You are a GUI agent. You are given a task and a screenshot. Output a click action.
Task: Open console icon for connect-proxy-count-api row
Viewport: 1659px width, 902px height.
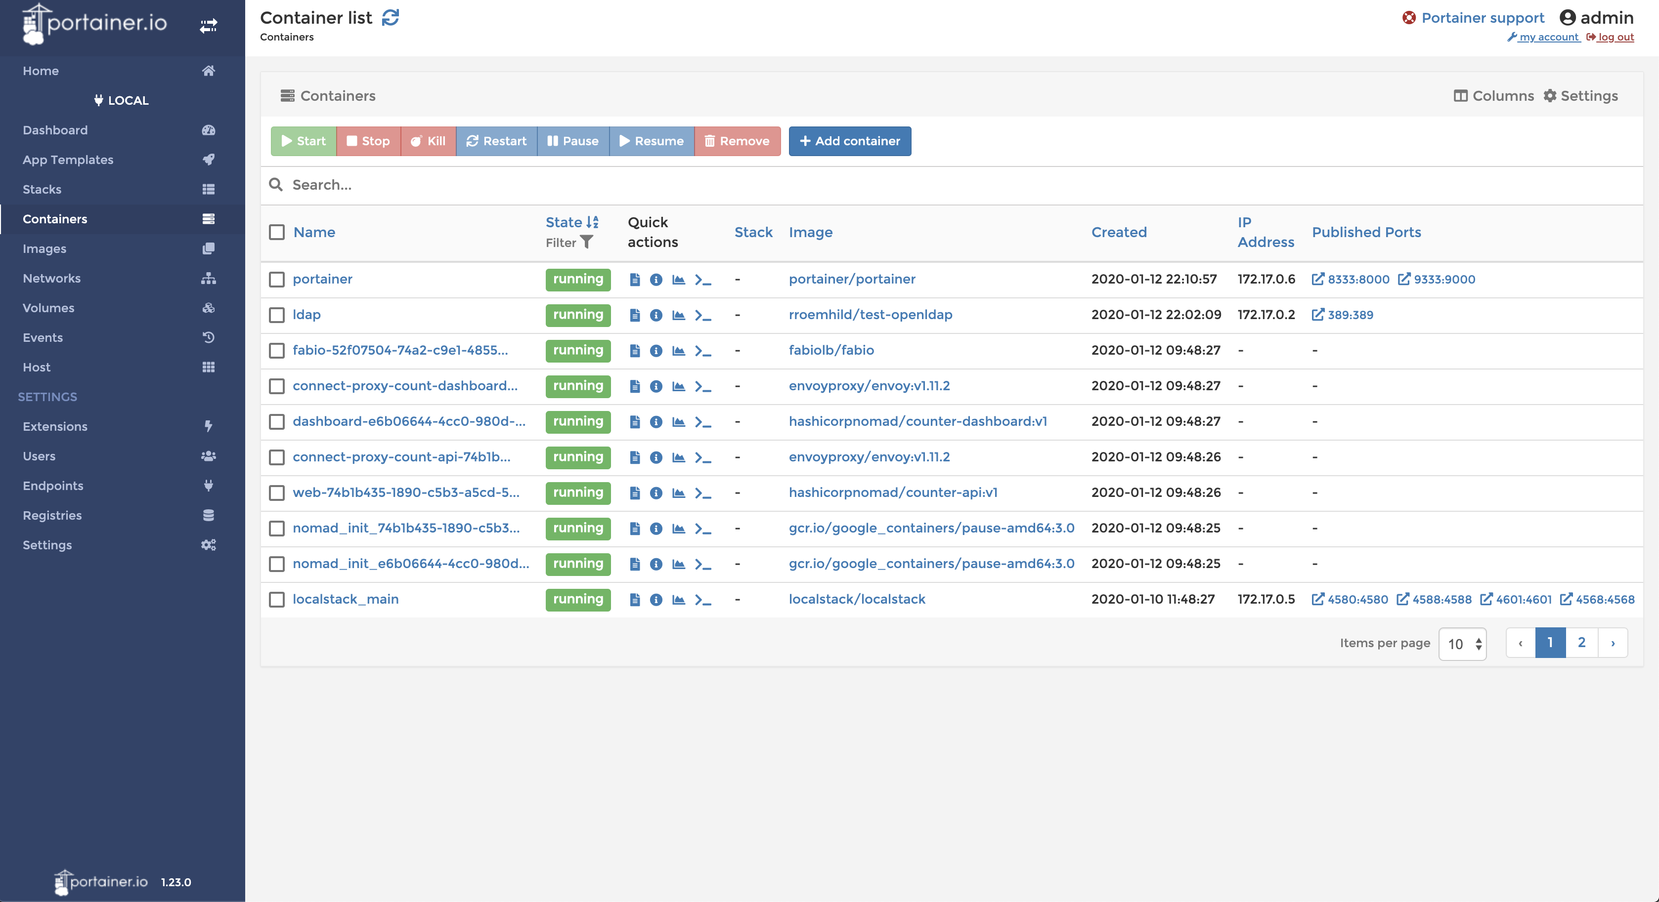[702, 457]
